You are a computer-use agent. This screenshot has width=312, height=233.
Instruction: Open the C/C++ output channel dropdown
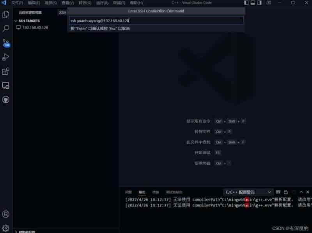pos(248,192)
